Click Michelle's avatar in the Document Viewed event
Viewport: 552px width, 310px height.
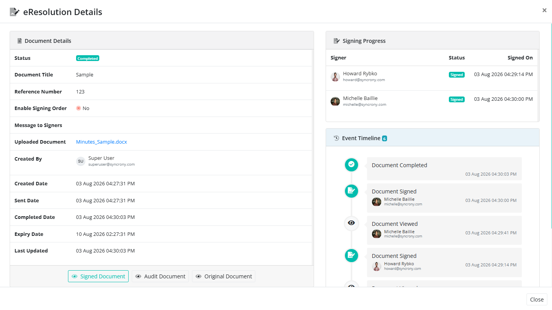click(377, 234)
